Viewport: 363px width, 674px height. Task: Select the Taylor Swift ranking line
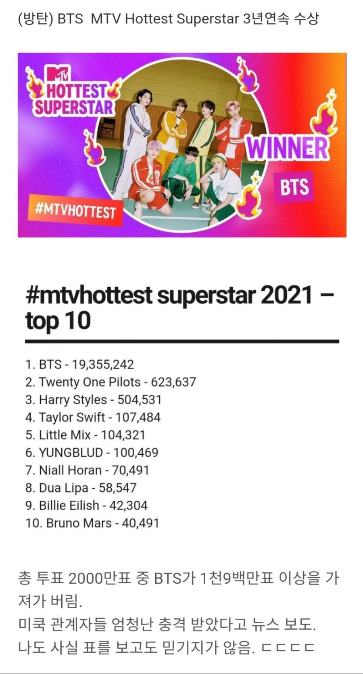pos(93,417)
